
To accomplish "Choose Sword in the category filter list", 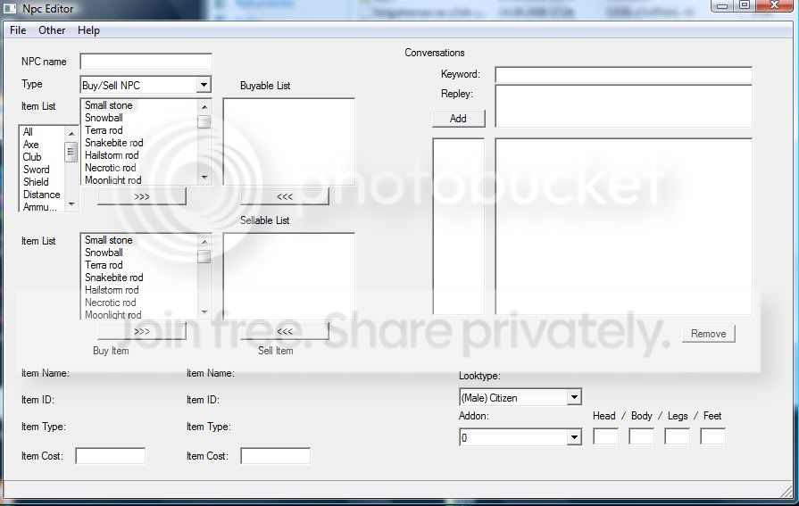I will (37, 170).
